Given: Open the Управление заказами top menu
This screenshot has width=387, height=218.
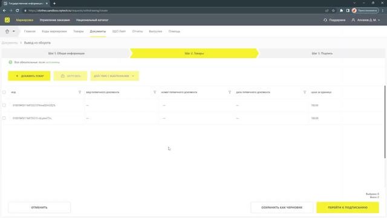Looking at the screenshot, I should click(55, 20).
